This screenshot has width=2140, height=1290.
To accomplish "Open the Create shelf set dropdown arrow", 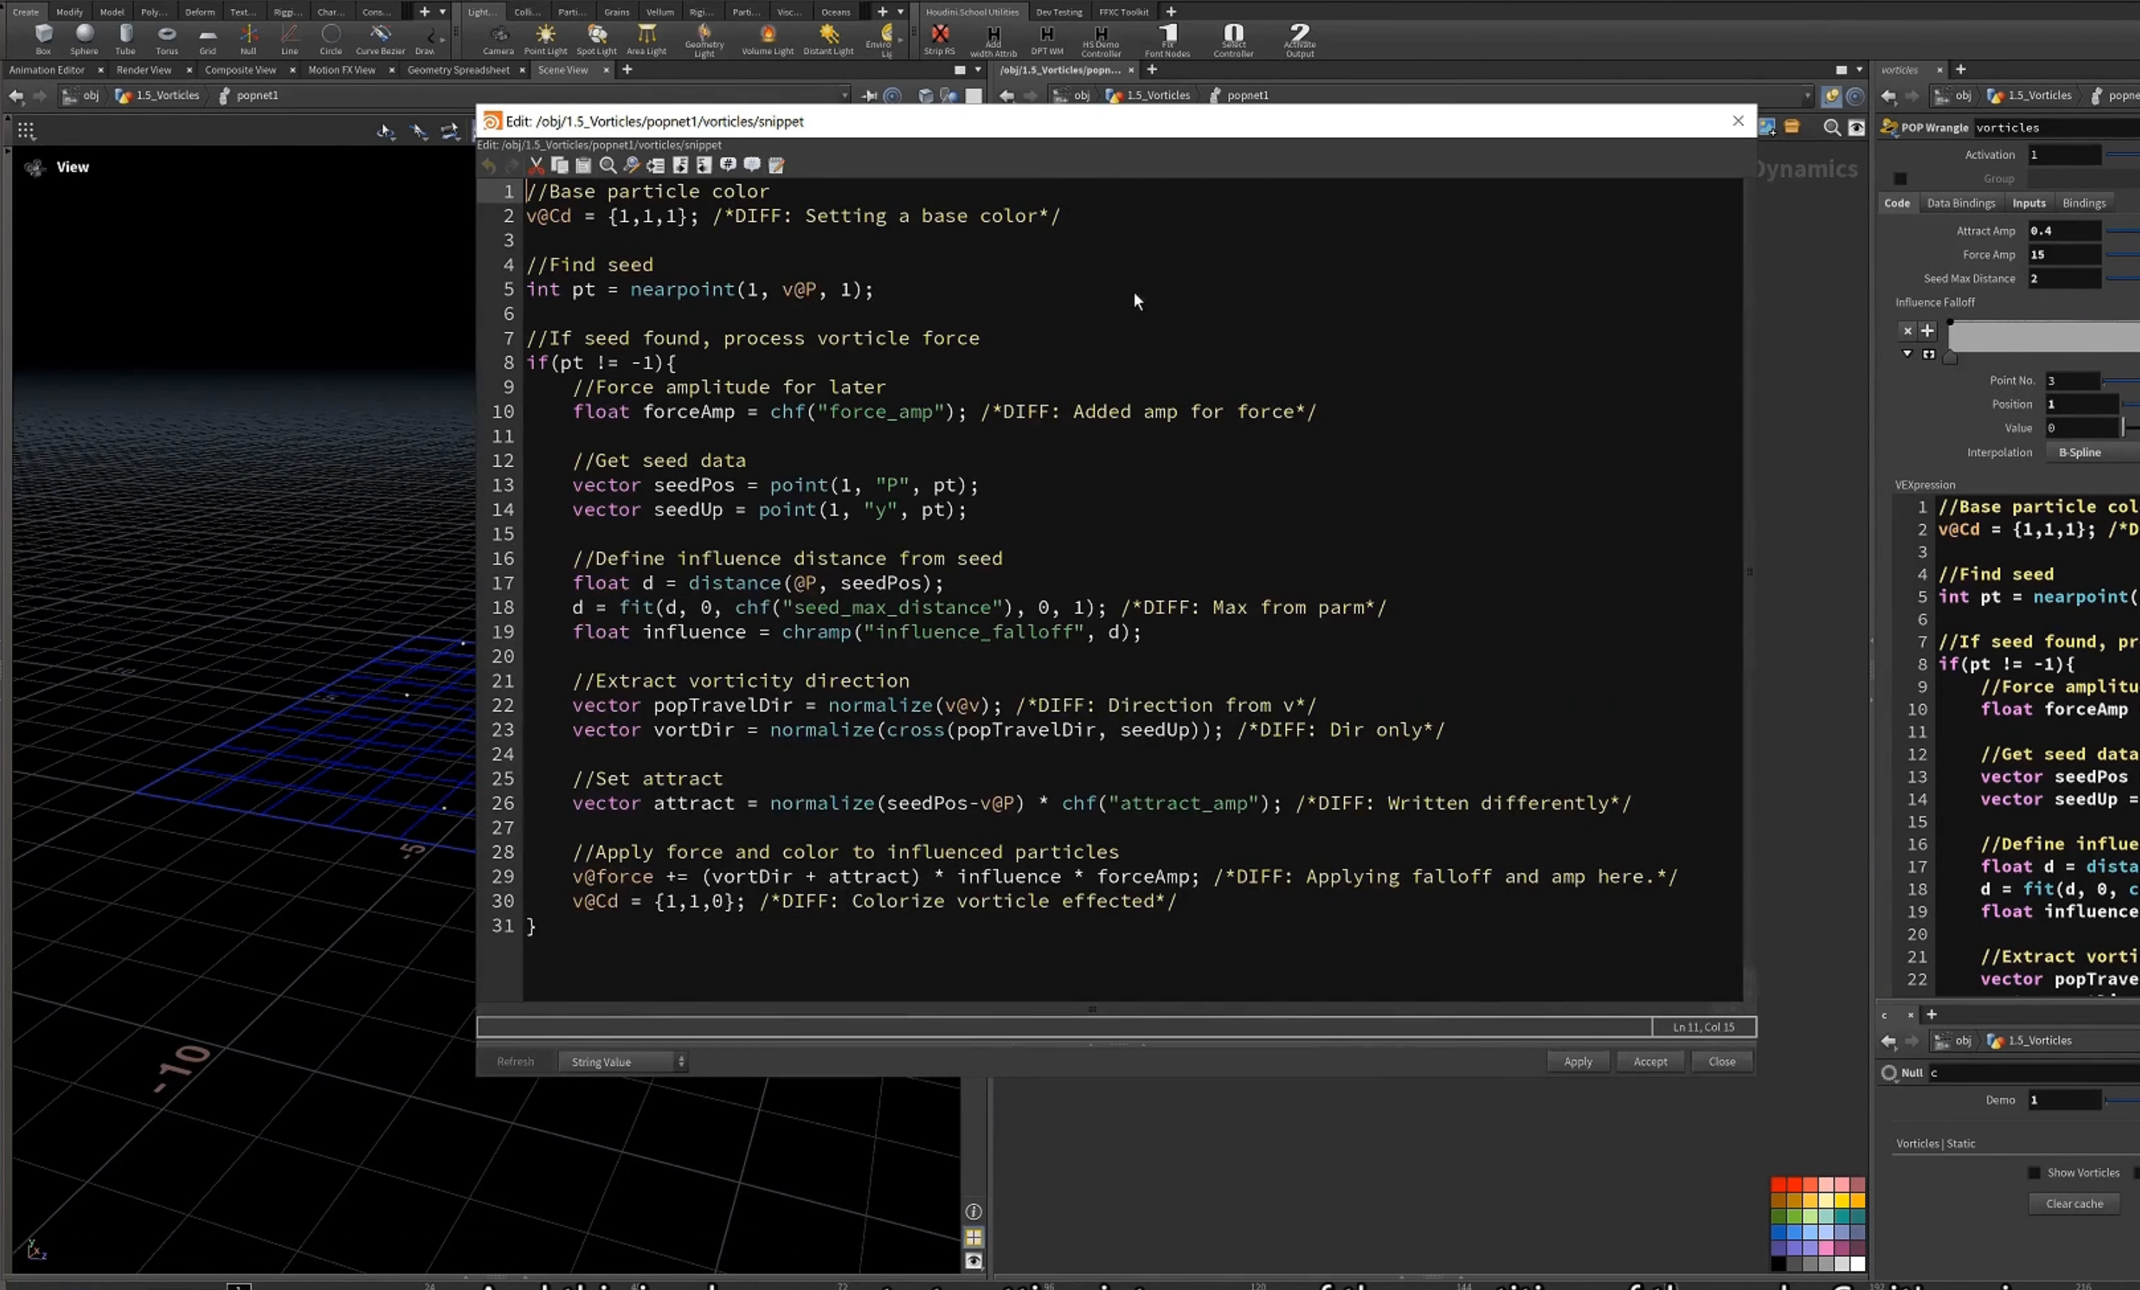I will tap(443, 12).
